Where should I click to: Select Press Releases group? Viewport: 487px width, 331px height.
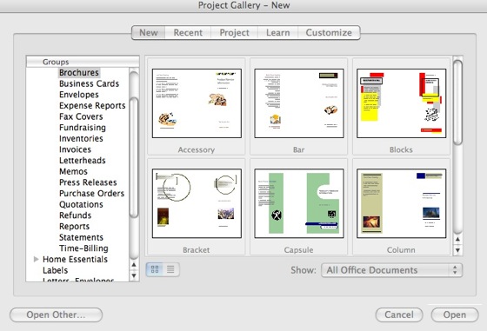point(88,182)
